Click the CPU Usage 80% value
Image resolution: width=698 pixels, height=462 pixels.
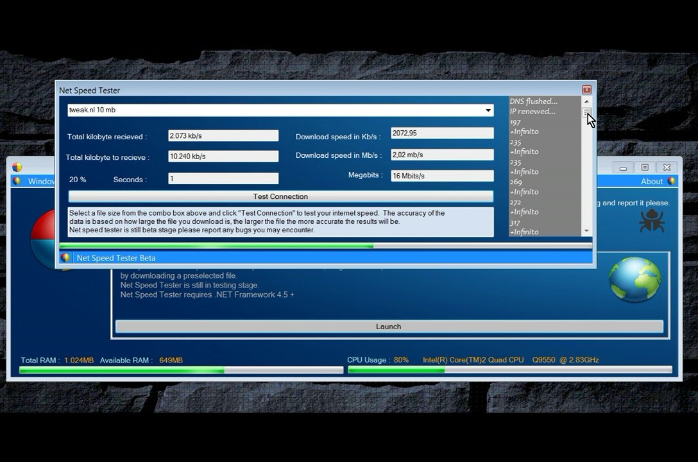pos(400,359)
